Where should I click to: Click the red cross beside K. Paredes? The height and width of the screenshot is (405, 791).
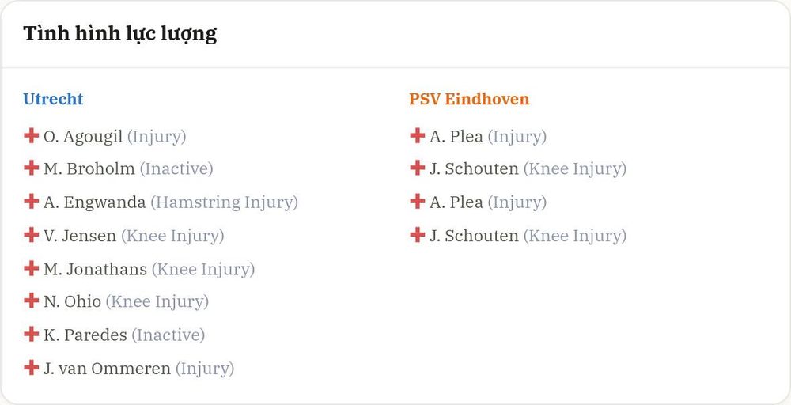[32, 334]
